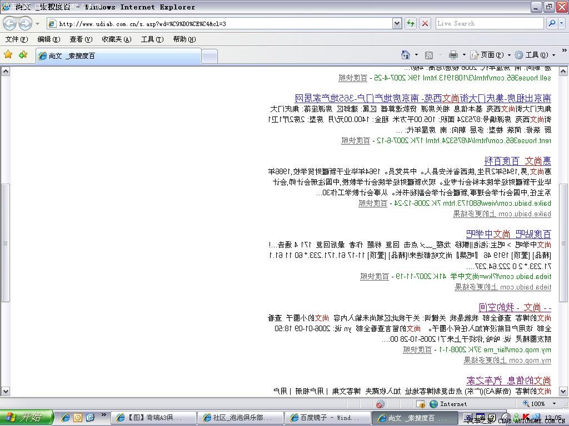Open mirrored 南京出租房 集庆门大街 result title
This screenshot has height=426, width=569.
coord(423,98)
